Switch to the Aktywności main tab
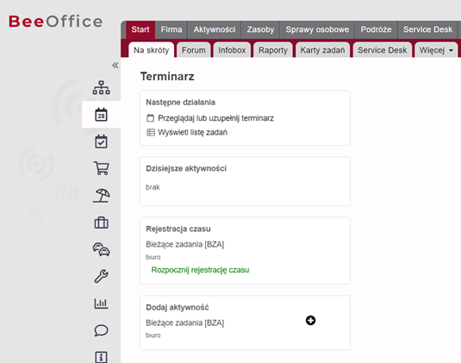This screenshot has width=461, height=363. click(215, 29)
